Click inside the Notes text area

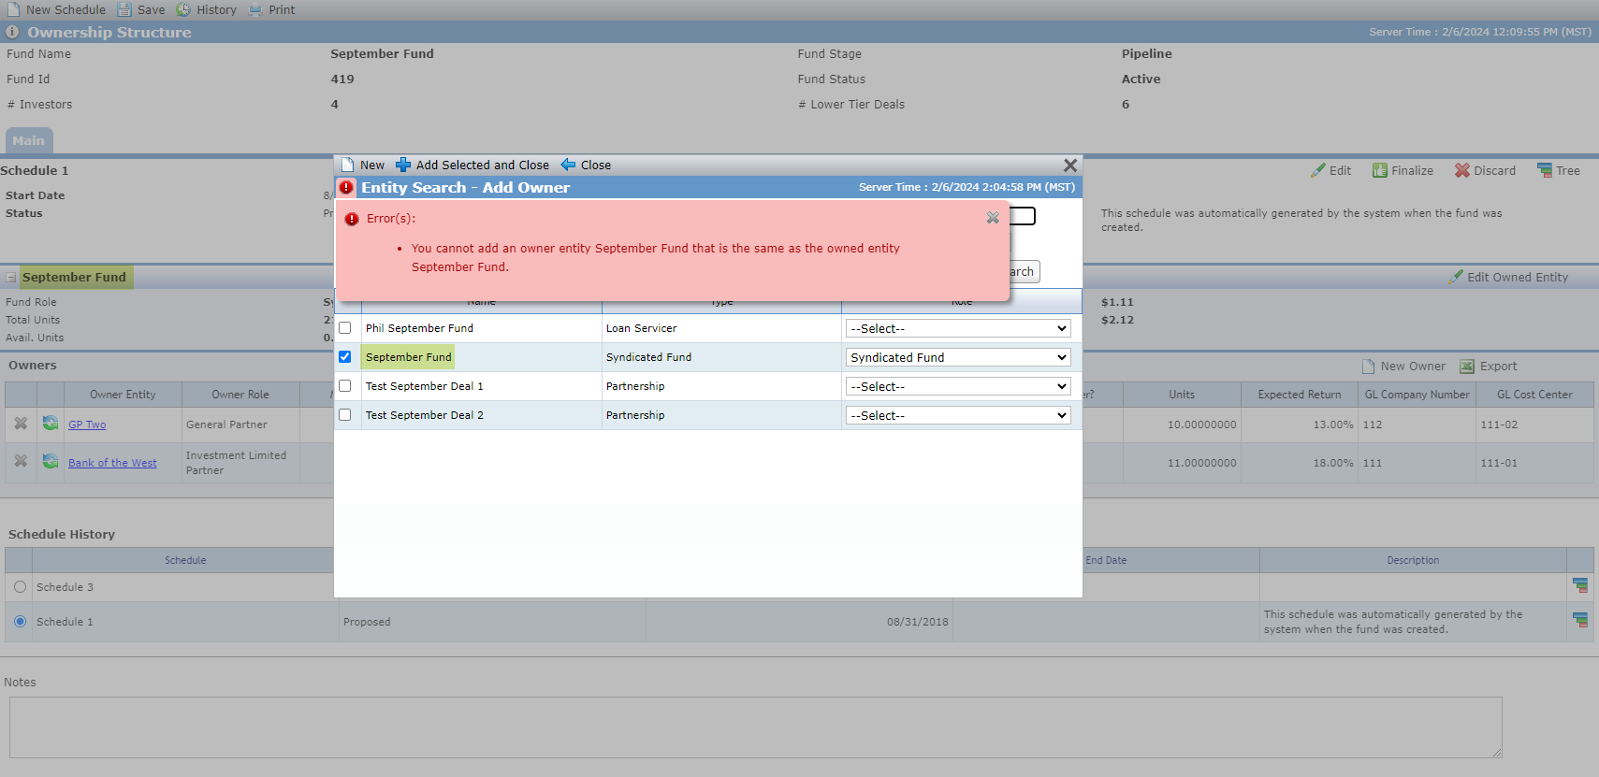tap(755, 727)
